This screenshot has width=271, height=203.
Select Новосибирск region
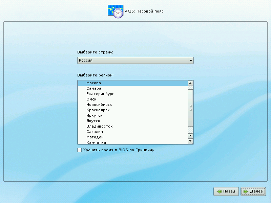click(99, 105)
